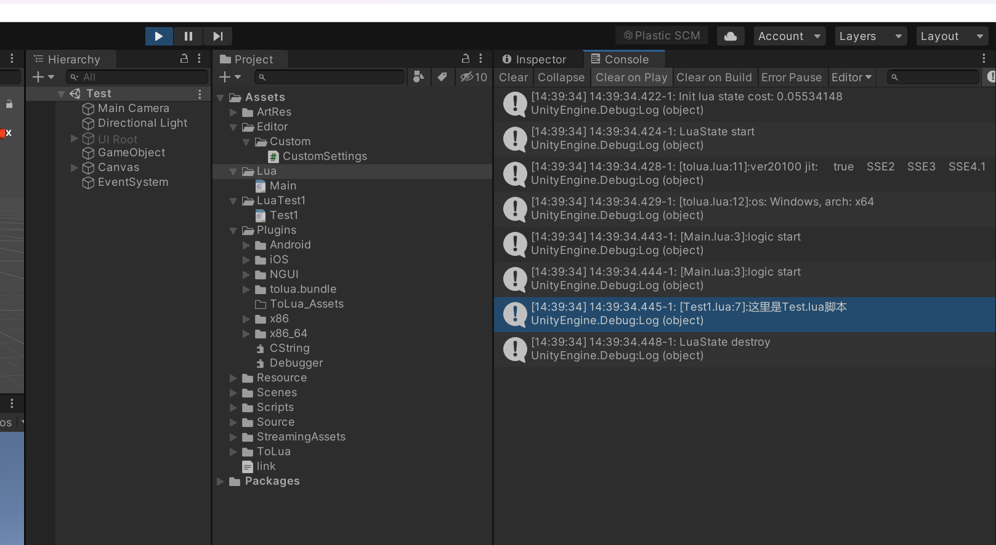The width and height of the screenshot is (996, 545).
Task: Expand the UI Root object
Action: click(x=75, y=138)
